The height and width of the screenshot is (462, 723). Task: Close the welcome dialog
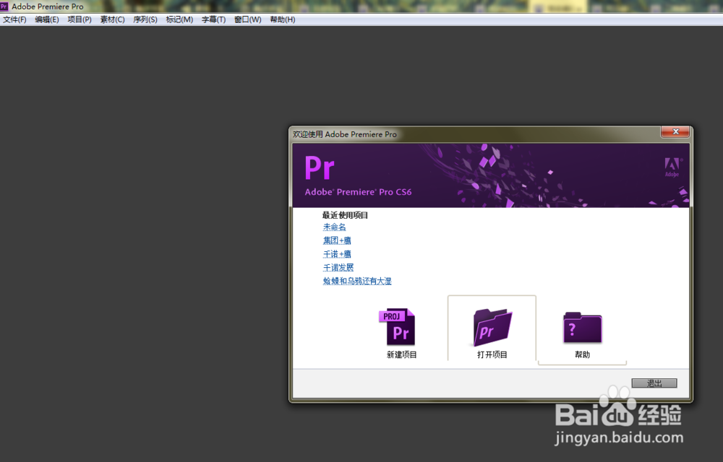[675, 131]
